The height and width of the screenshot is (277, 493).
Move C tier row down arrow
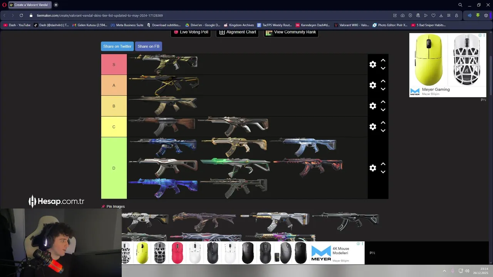click(x=383, y=130)
